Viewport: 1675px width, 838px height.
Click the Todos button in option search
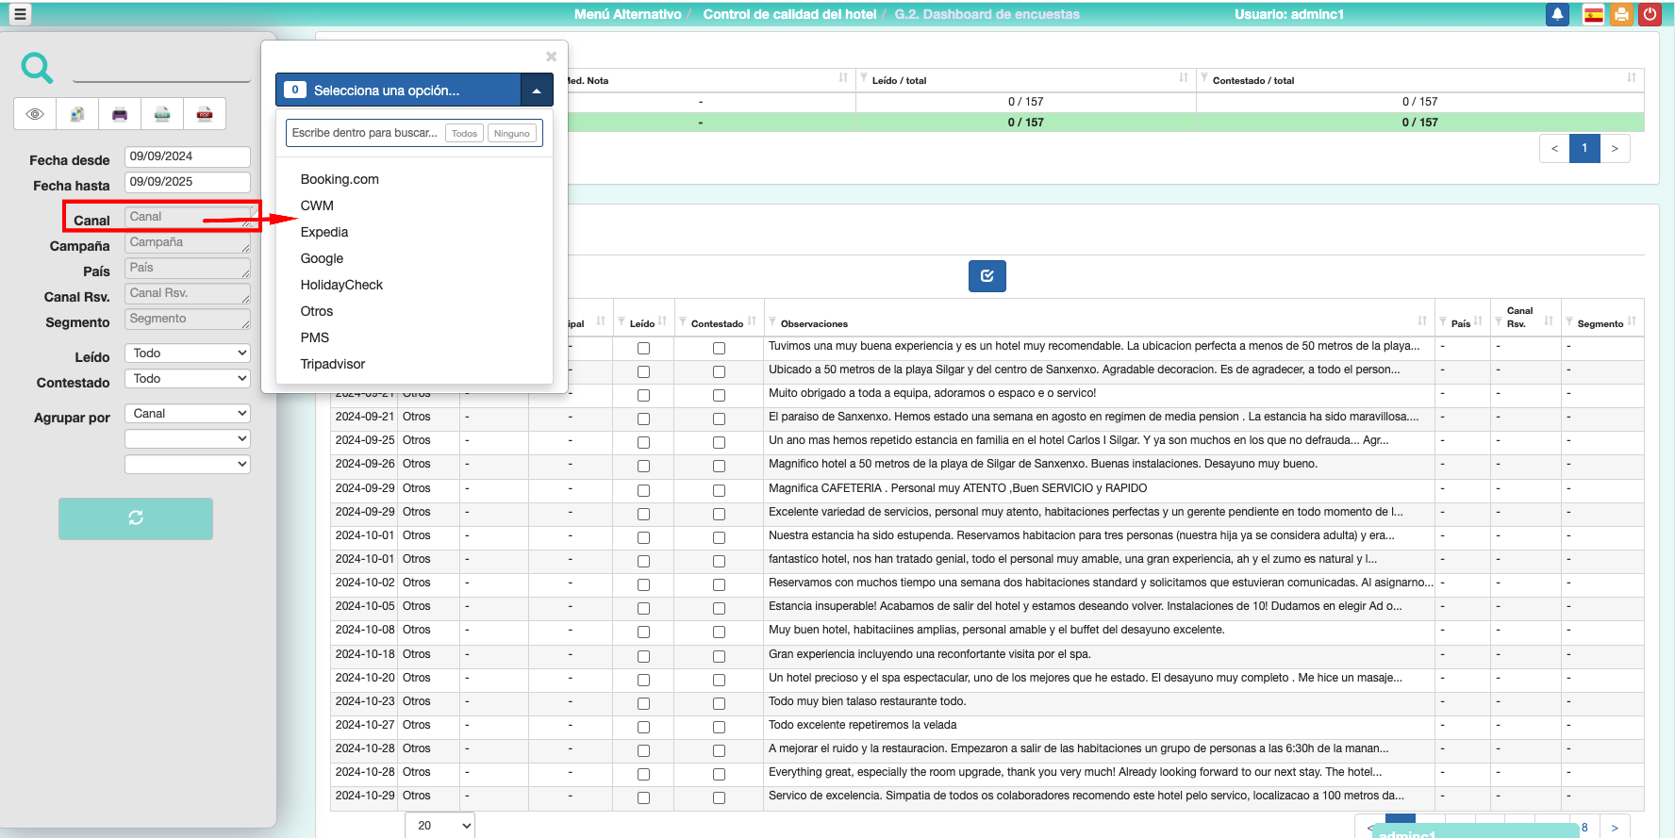464,134
